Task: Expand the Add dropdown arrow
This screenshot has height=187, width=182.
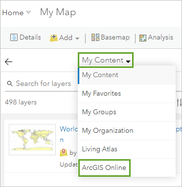Action: point(77,39)
